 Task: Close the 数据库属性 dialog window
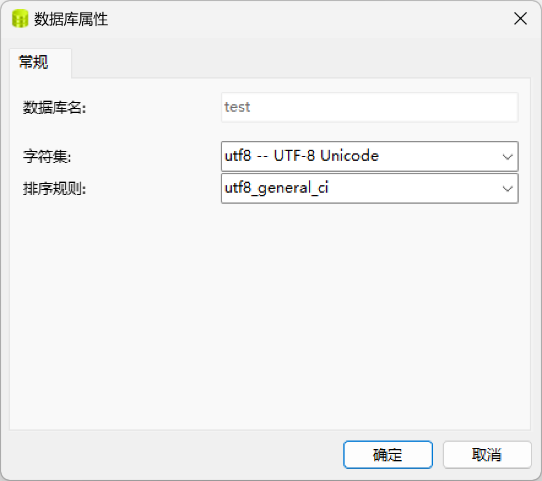click(x=520, y=19)
